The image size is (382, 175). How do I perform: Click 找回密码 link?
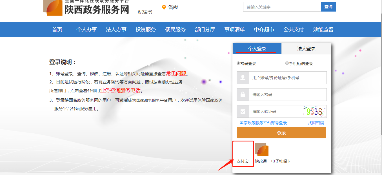(x=316, y=123)
